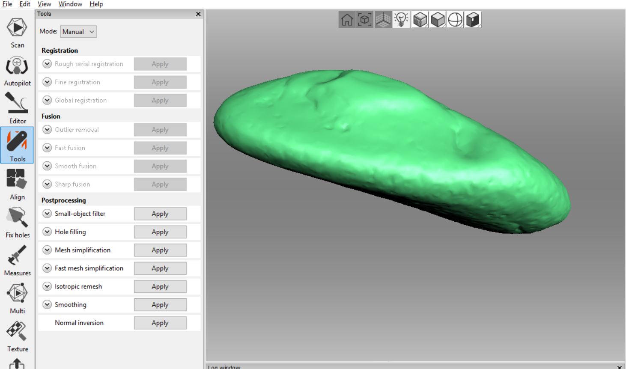The width and height of the screenshot is (626, 369).
Task: Open the Mode dropdown set to Manual
Action: coord(78,32)
